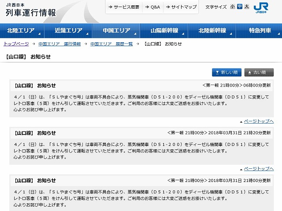Open 中国エリア 履歴一覧 breadcrumb link

click(111, 44)
